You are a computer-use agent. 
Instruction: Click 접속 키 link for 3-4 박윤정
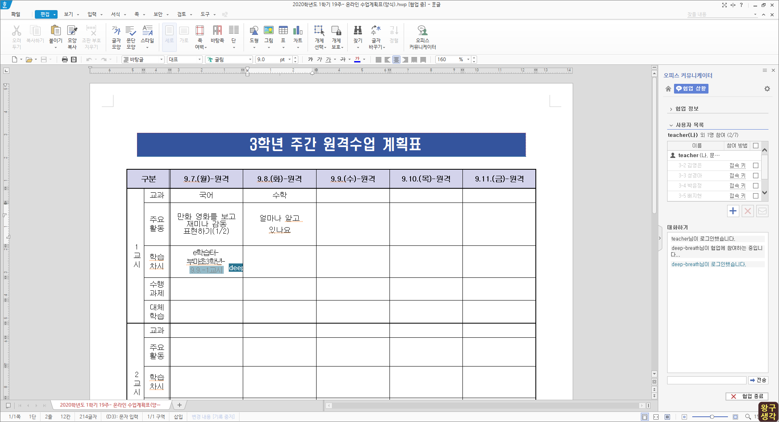click(737, 185)
